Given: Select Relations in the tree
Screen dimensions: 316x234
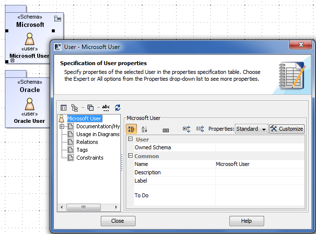Looking at the screenshot, I should pos(87,142).
